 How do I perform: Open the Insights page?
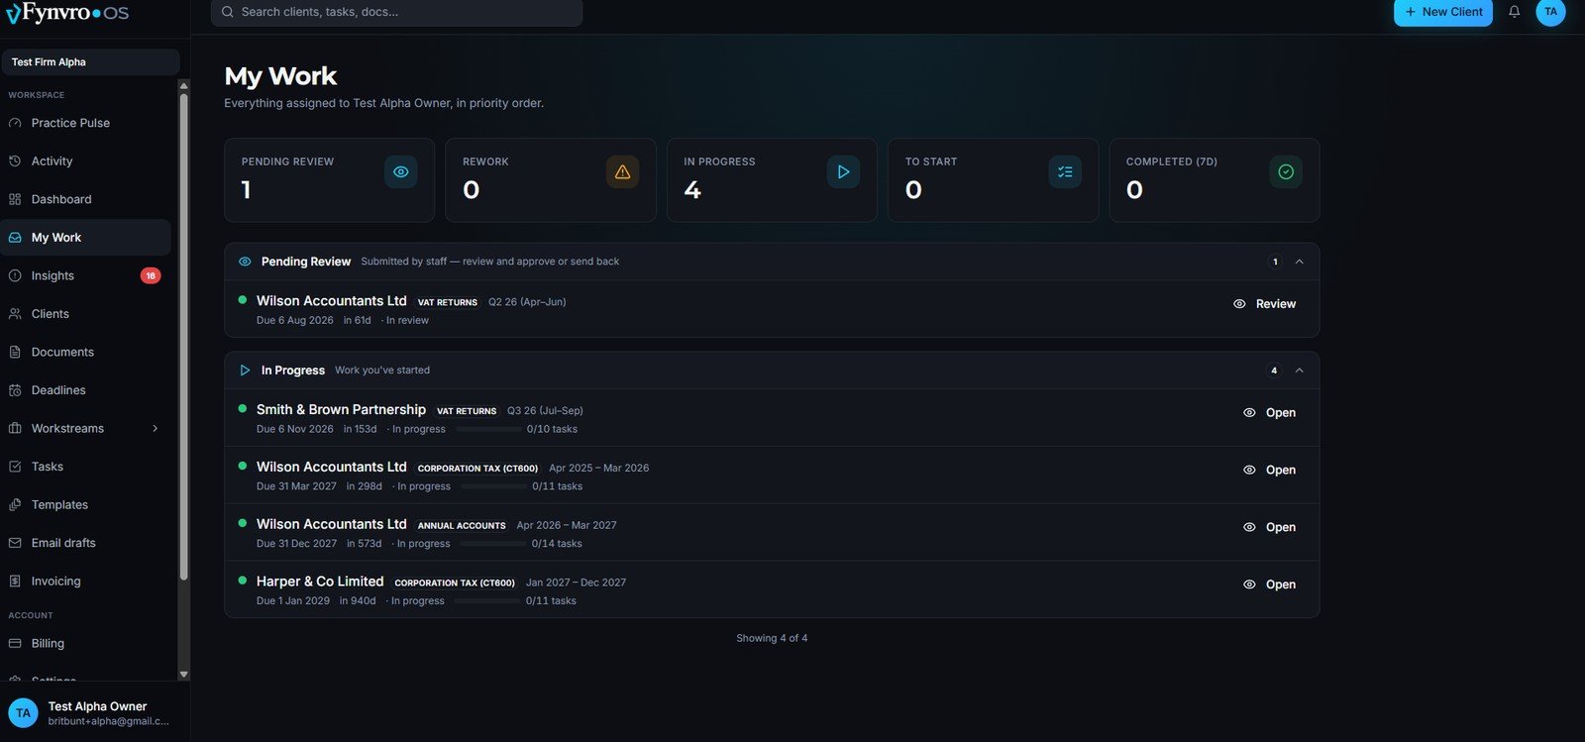tap(85, 275)
